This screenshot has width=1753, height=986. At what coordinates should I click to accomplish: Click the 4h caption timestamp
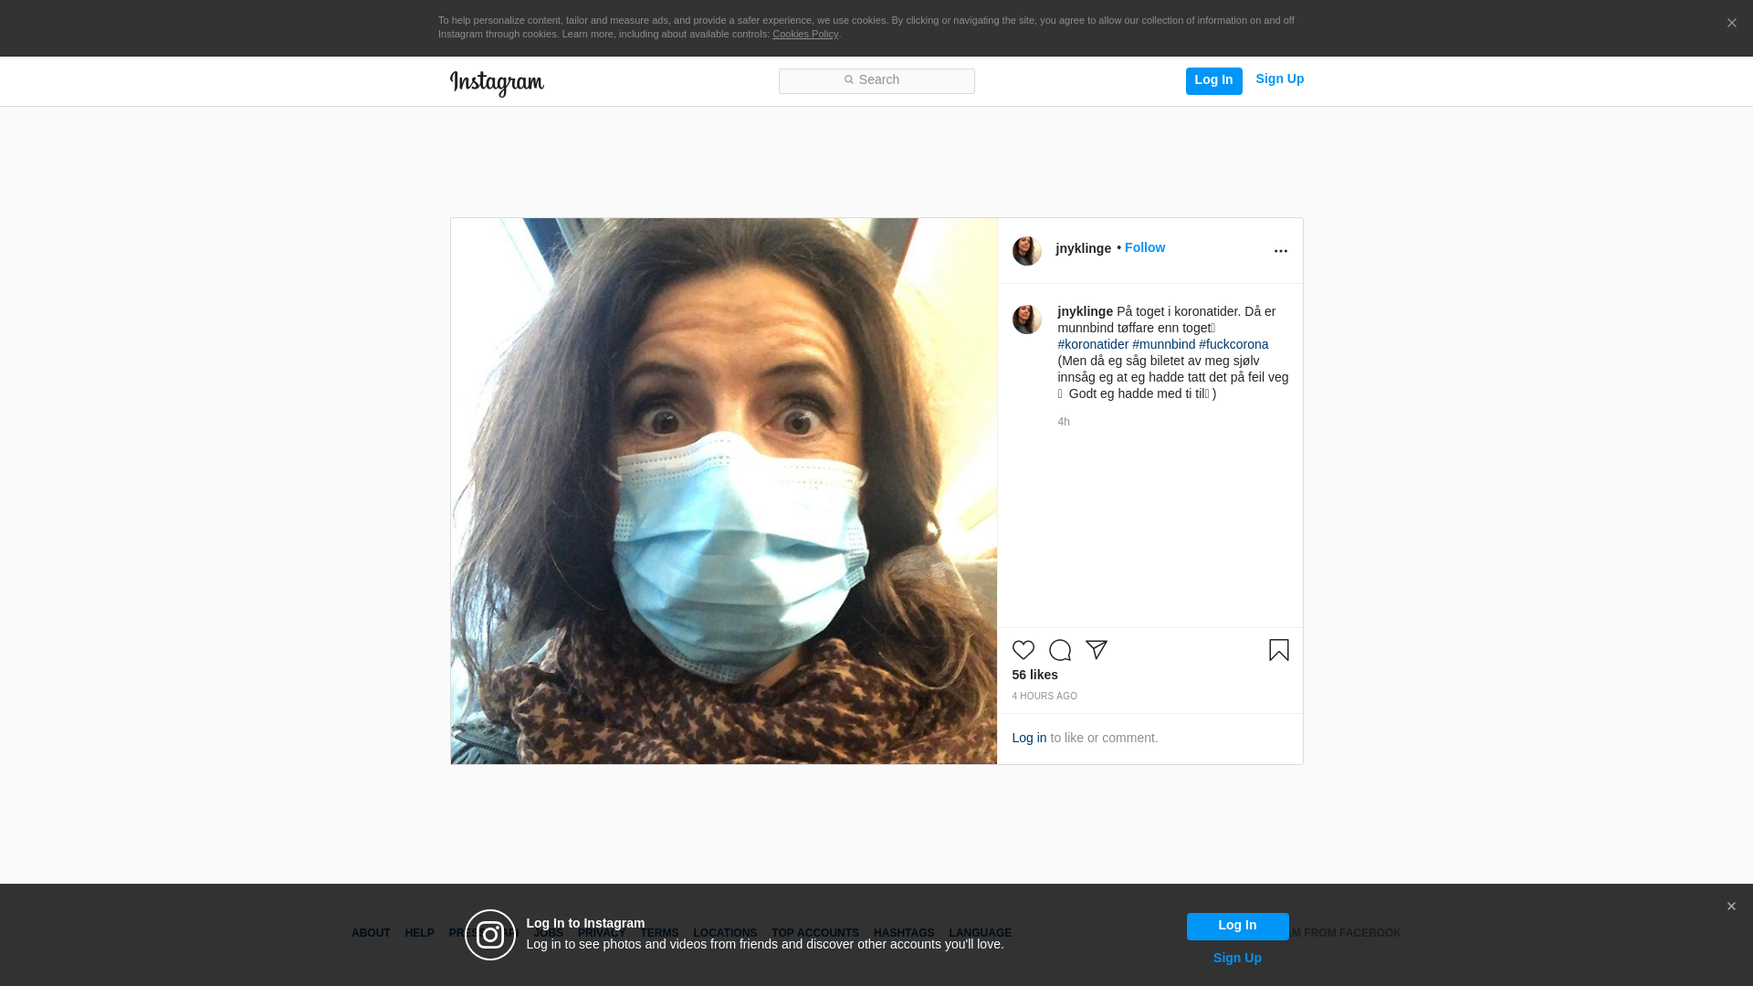[x=1064, y=422]
